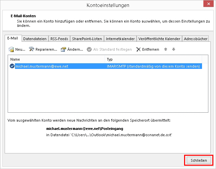This screenshot has width=216, height=169.
Task: Click the Ändern... change account icon
Action: coord(63,49)
